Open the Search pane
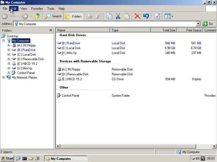The width and height of the screenshot is (217, 162). pyautogui.click(x=53, y=16)
